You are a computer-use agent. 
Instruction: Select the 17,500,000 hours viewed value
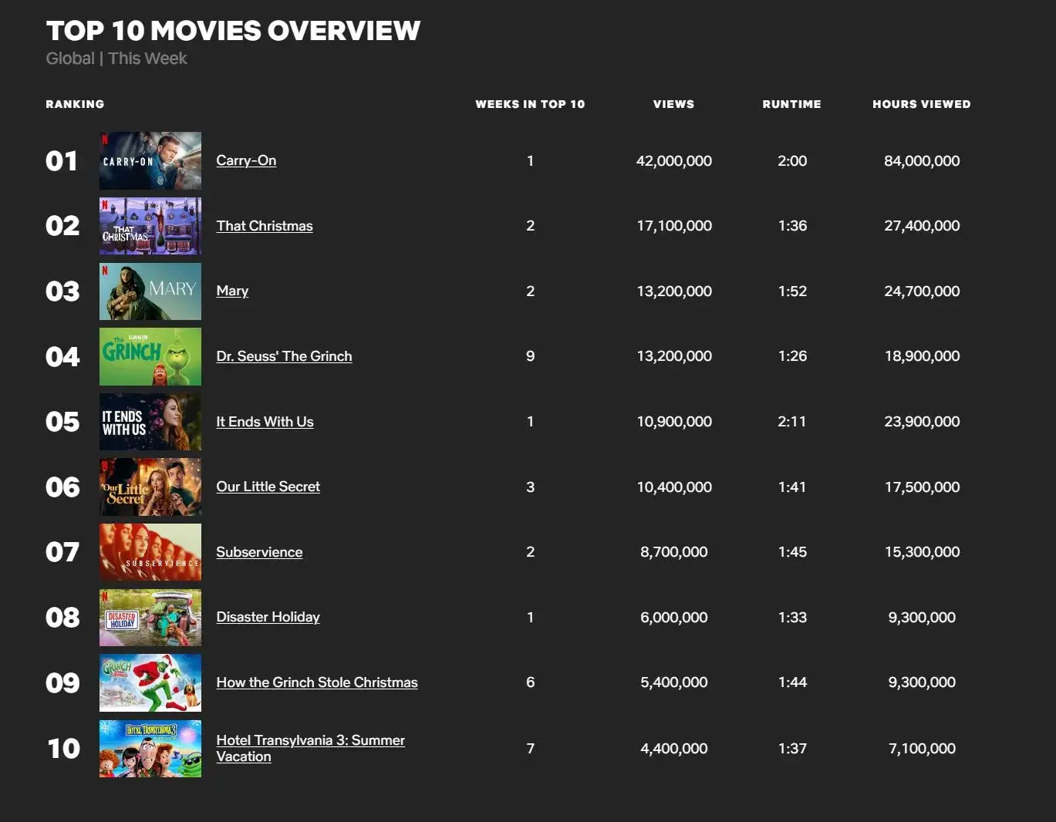click(x=922, y=487)
